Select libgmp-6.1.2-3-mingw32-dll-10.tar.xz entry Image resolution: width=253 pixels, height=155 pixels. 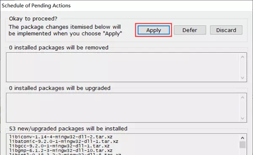coord(61,150)
